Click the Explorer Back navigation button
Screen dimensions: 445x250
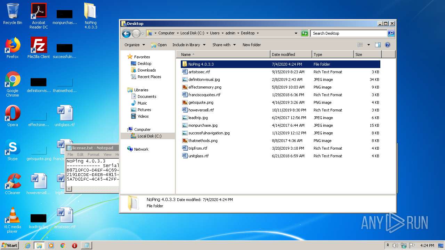[x=126, y=33]
